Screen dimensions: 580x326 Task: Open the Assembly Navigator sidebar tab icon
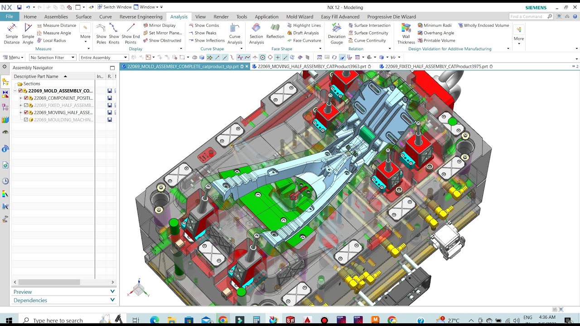point(5,82)
